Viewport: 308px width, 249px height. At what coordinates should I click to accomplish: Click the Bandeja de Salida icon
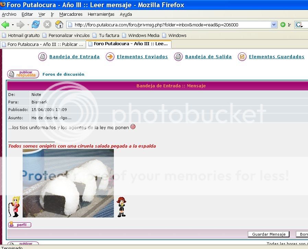pyautogui.click(x=178, y=57)
